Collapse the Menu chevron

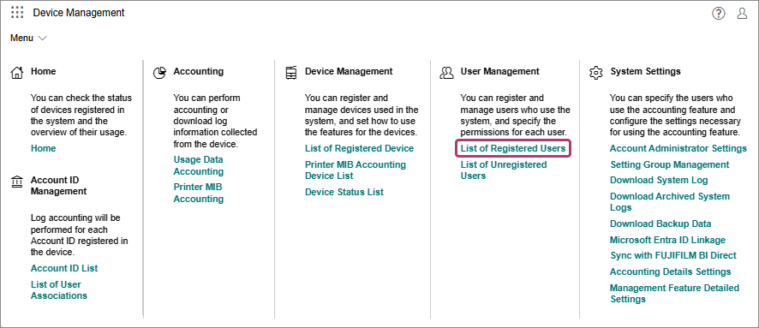point(42,38)
